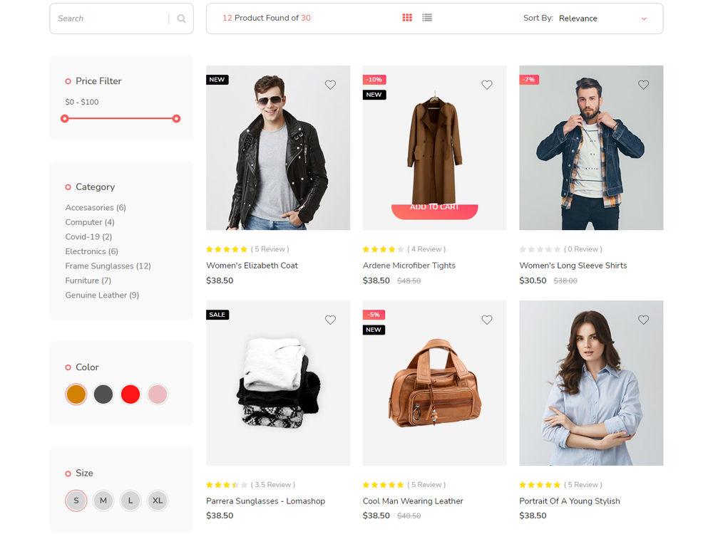The image size is (713, 534).
Task: Add Cool Man Wearing Leather to wishlist
Action: [486, 320]
